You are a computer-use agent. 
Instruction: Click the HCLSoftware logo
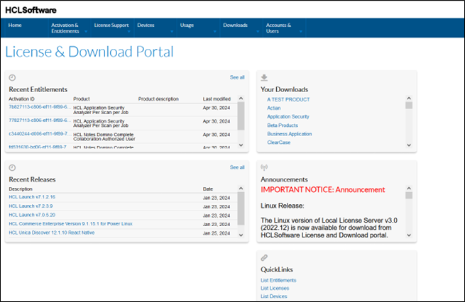coord(31,10)
